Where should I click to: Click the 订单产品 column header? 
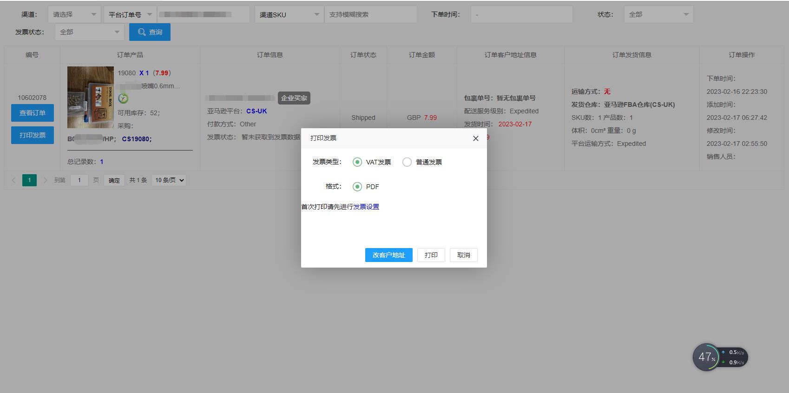130,55
